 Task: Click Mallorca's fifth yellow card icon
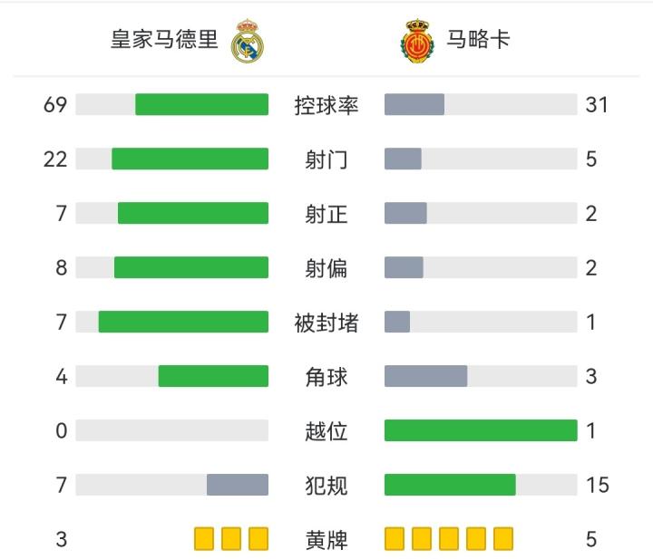[503, 539]
